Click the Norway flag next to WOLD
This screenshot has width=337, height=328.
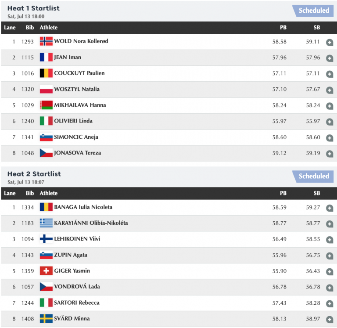[46, 41]
